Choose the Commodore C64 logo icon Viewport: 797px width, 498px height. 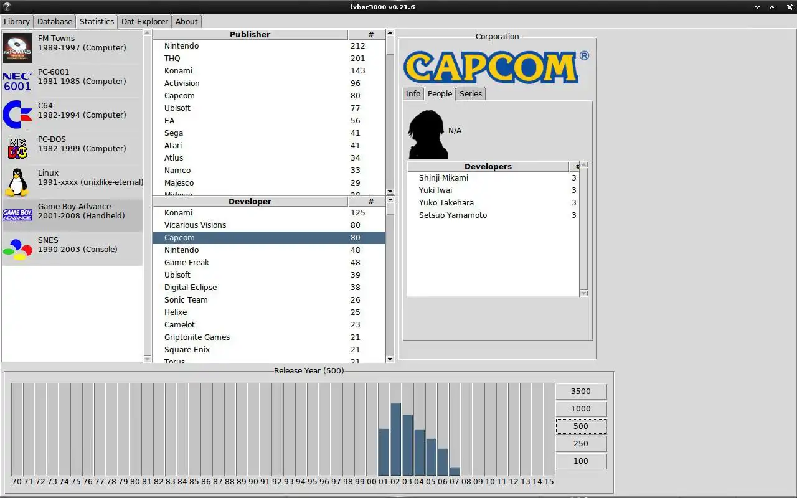click(17, 115)
